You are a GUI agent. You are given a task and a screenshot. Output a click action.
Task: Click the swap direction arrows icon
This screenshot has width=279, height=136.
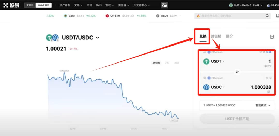(237, 72)
